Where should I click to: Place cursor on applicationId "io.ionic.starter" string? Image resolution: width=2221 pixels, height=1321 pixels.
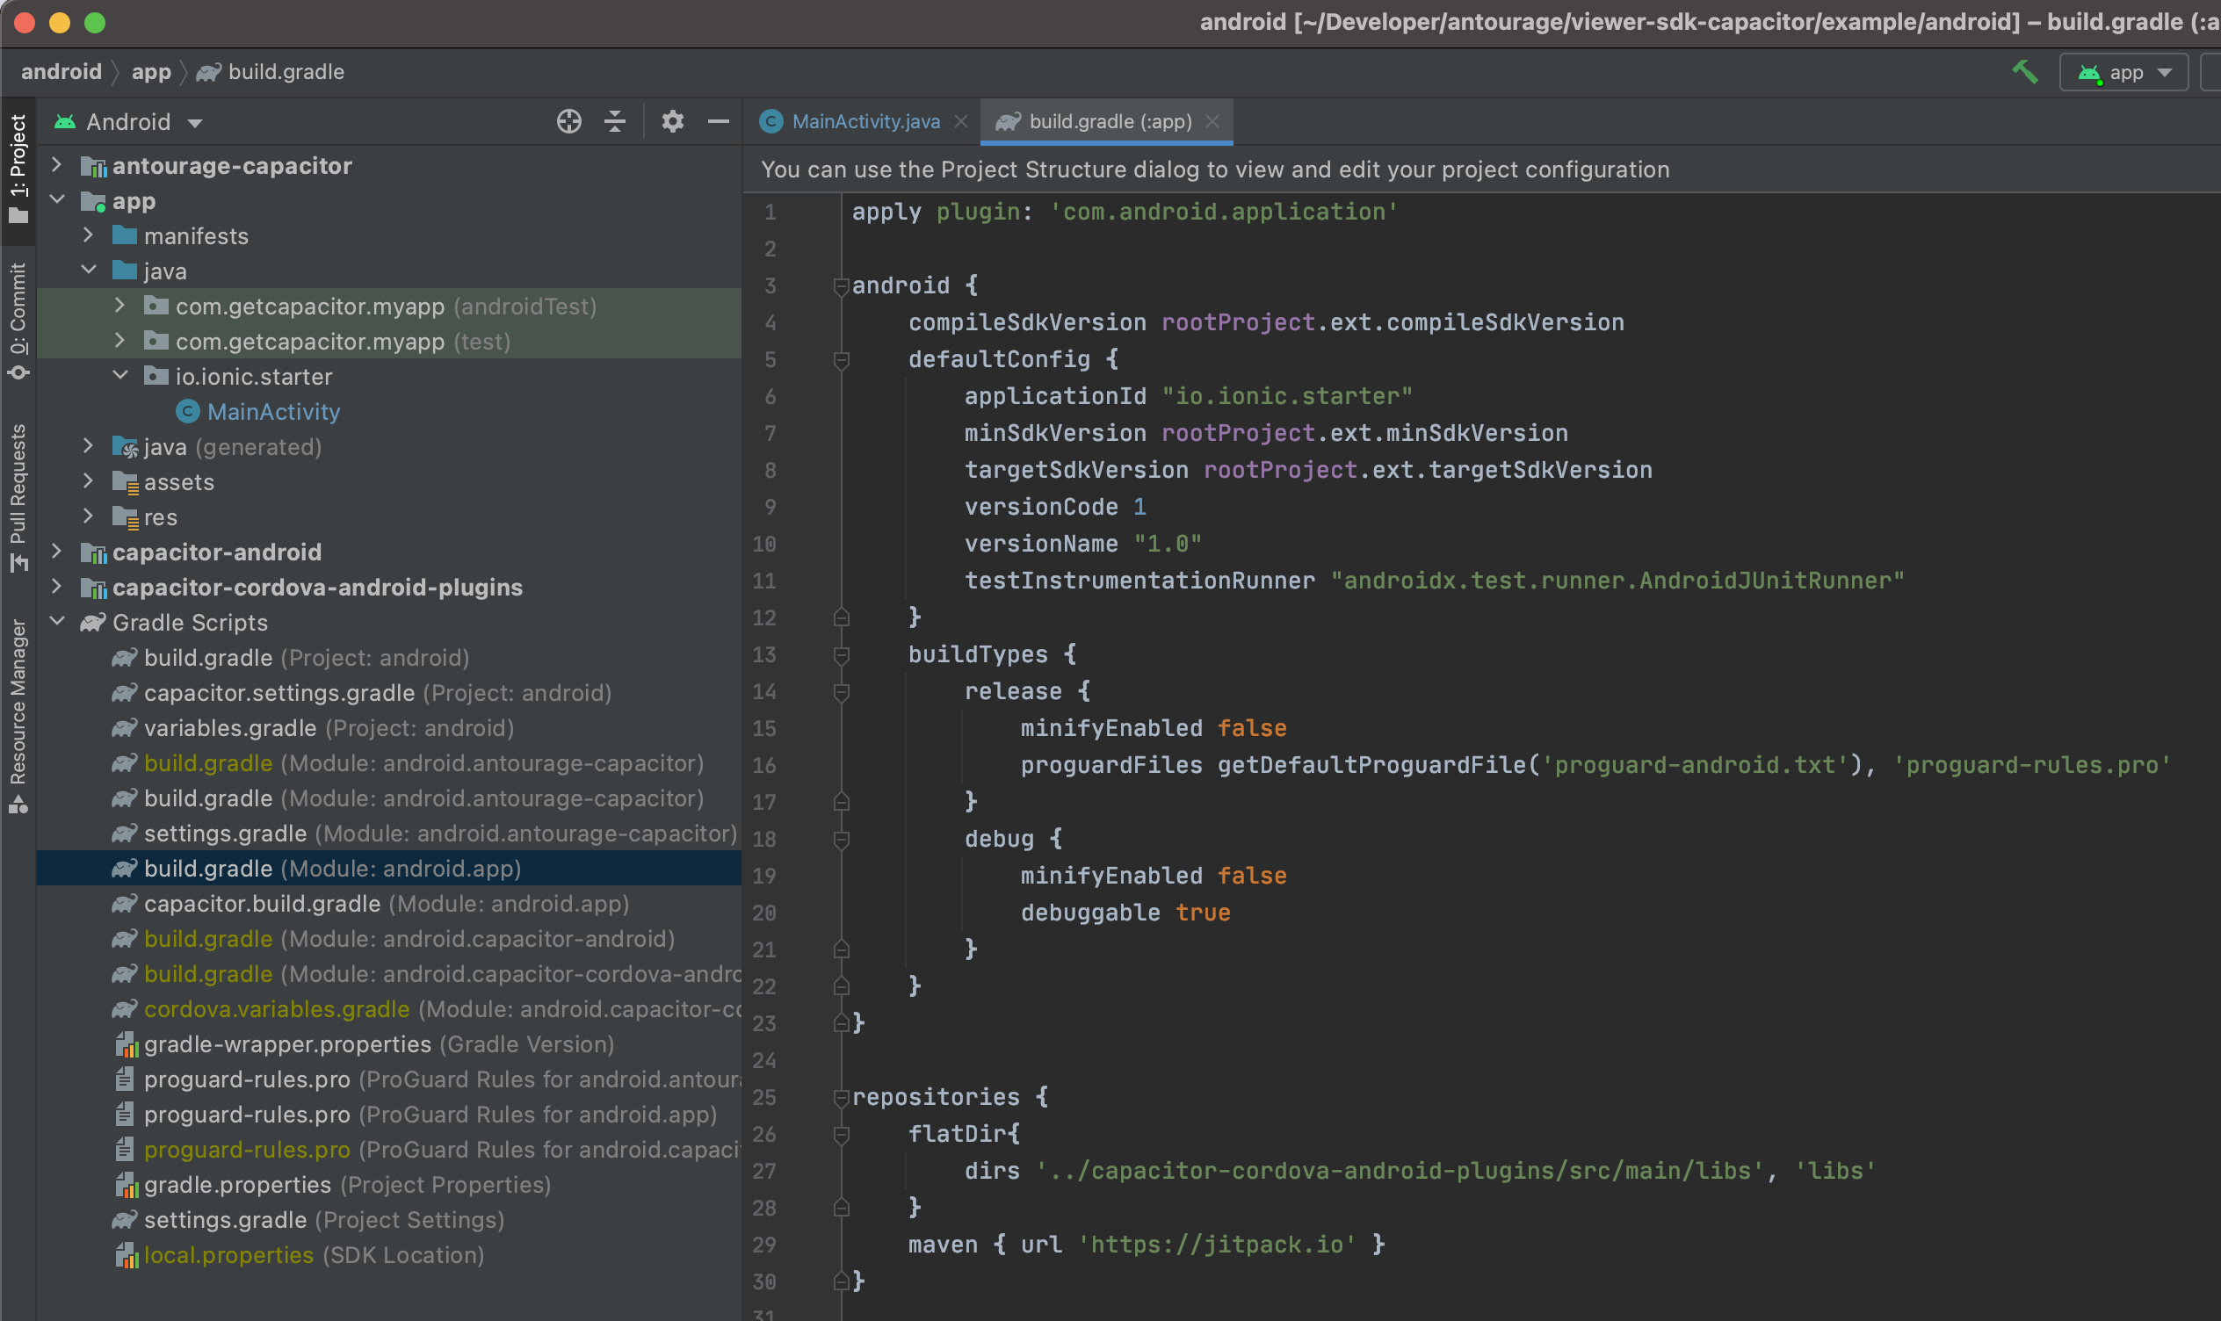coord(1287,396)
